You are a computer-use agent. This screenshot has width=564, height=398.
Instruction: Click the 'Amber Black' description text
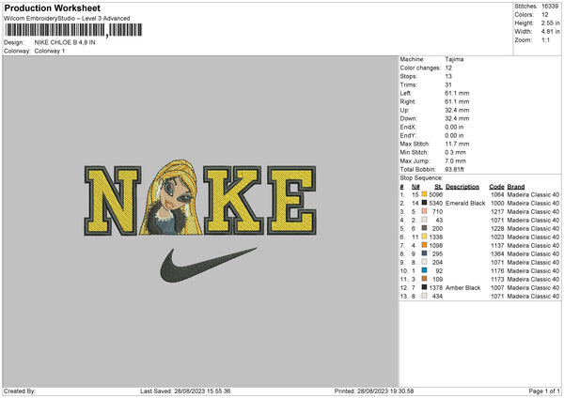coord(462,287)
